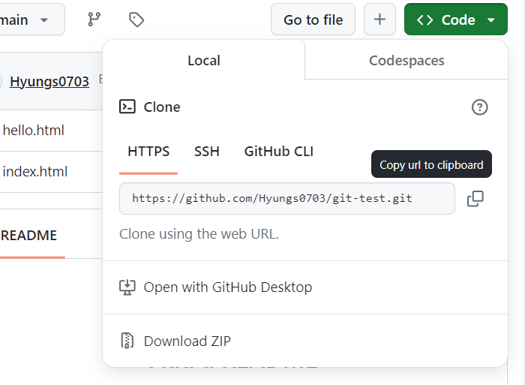Open clone help question mark icon
525x385 pixels.
[479, 107]
